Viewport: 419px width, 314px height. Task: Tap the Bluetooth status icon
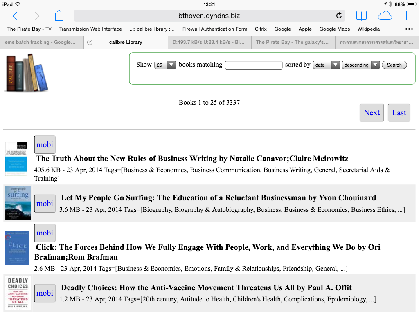point(390,4)
